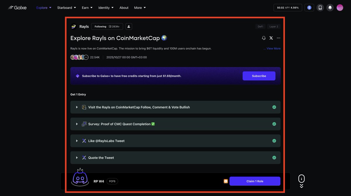Click the mobile phone icon in header
The height and width of the screenshot is (196, 351).
320,8
